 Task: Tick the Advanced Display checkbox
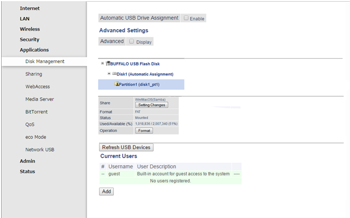131,41
